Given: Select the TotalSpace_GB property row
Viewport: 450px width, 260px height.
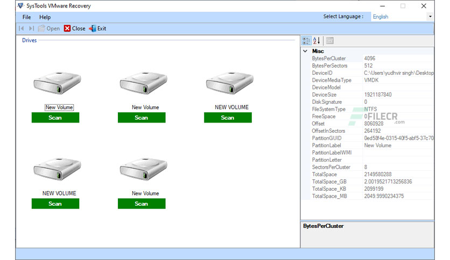Looking at the screenshot, I should pyautogui.click(x=372, y=182).
